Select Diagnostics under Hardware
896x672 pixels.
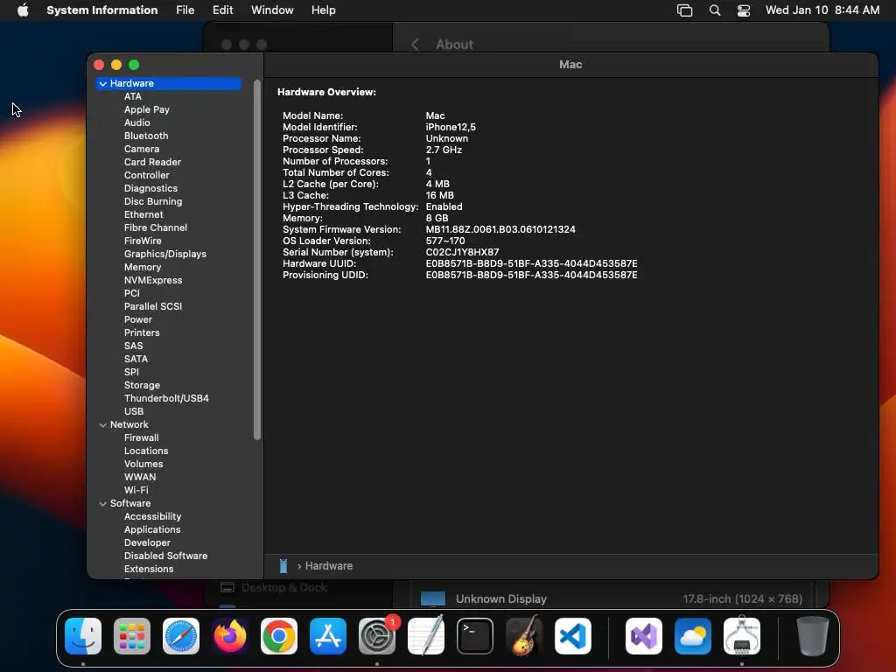click(x=150, y=189)
